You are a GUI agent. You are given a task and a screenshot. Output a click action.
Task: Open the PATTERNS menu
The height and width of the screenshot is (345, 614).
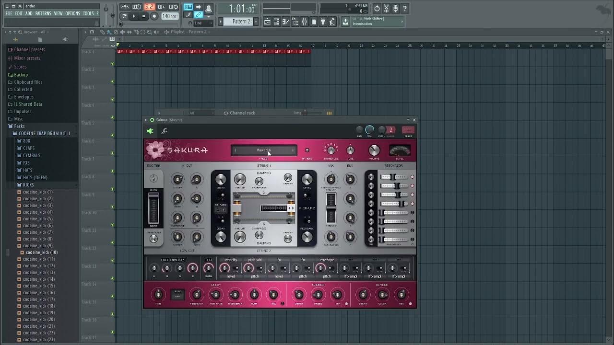(43, 13)
